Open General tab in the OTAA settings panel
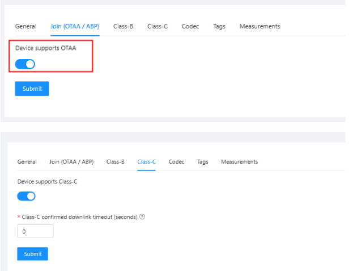 25,26
